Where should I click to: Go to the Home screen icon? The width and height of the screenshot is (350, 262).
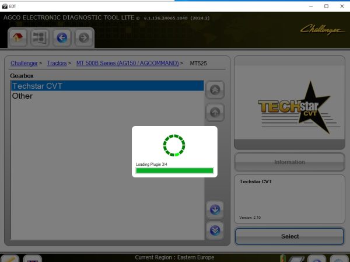pyautogui.click(x=17, y=37)
